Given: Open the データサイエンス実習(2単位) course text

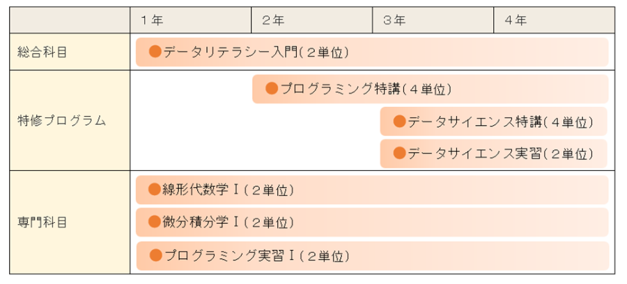Looking at the screenshot, I should click(500, 153).
